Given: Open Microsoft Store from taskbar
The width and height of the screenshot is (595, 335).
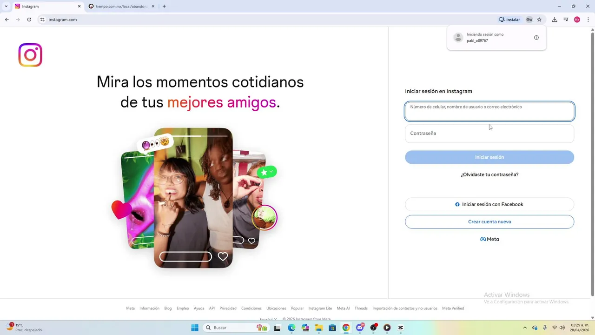Looking at the screenshot, I should 332,328.
